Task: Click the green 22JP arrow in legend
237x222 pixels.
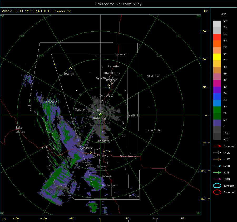Action: tap(217, 172)
